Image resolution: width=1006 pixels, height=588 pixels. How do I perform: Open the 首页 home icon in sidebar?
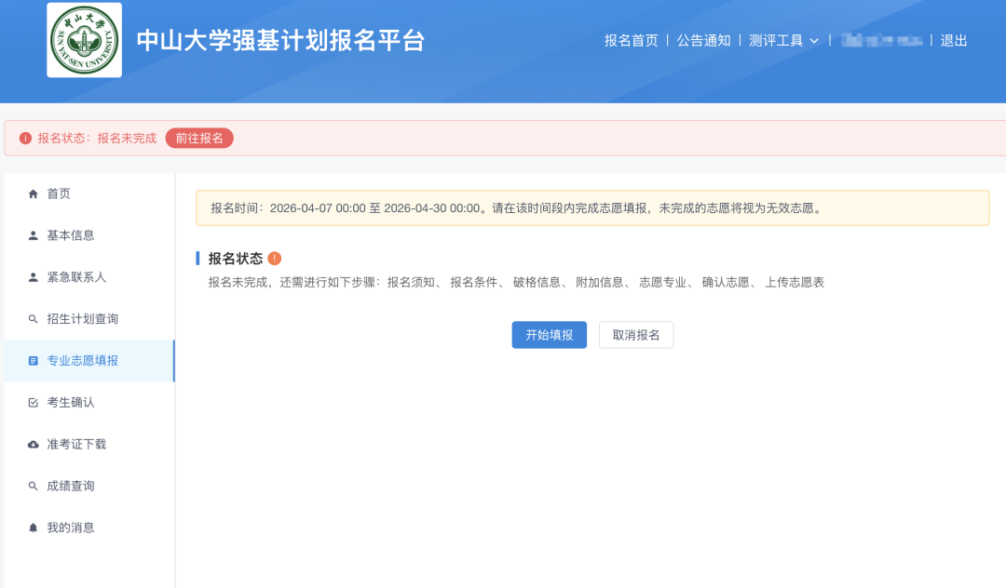[33, 194]
